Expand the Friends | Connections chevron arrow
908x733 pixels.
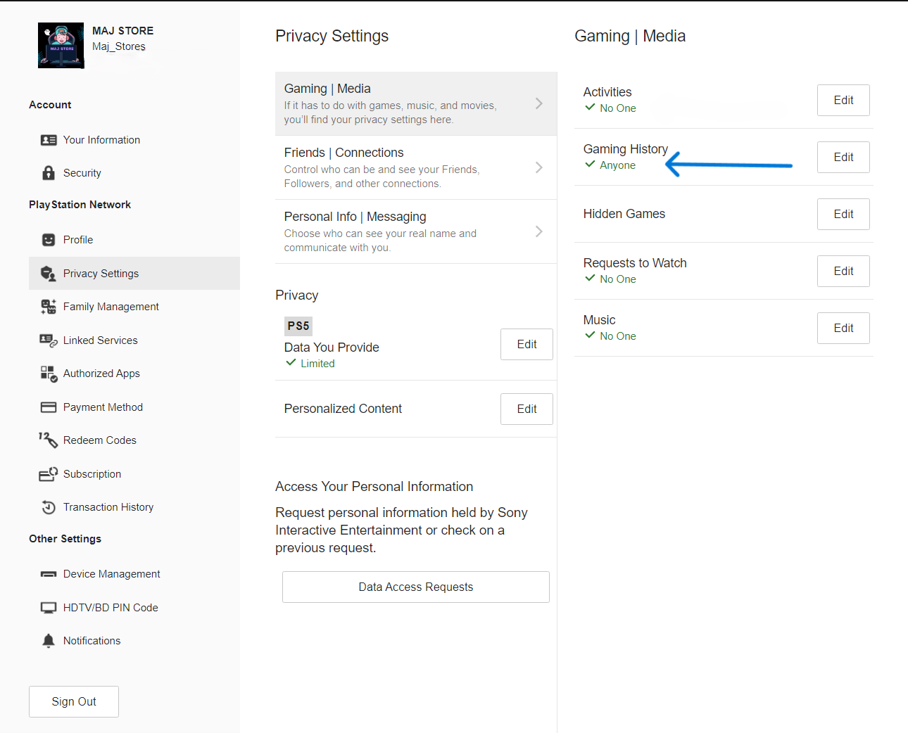tap(538, 167)
